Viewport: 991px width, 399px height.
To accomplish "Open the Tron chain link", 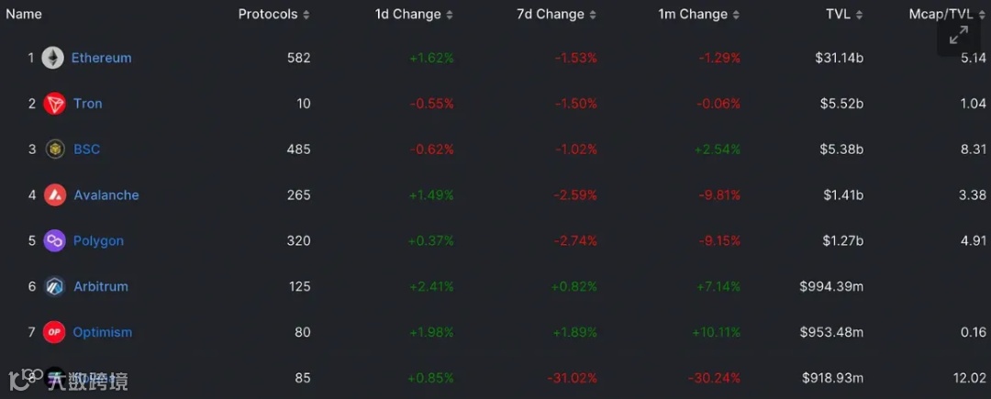I will coord(88,104).
